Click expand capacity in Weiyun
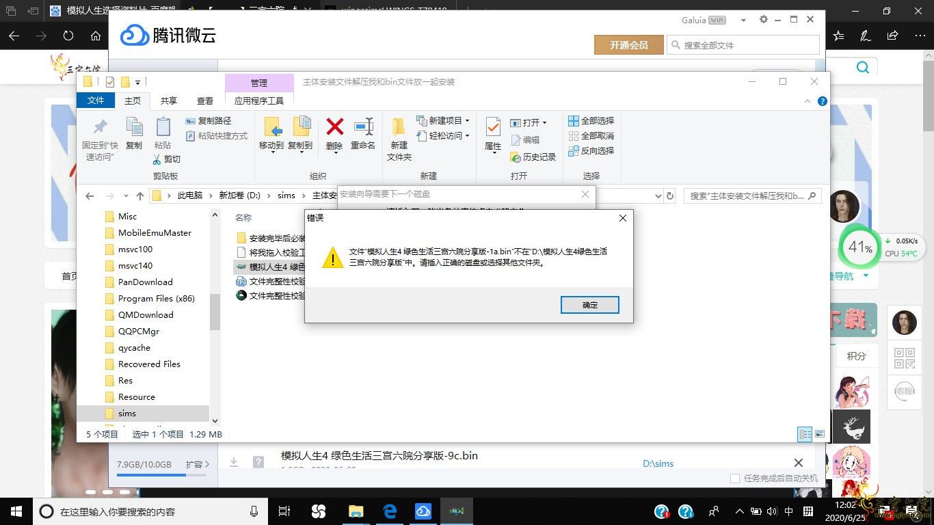This screenshot has height=525, width=934. [x=198, y=464]
